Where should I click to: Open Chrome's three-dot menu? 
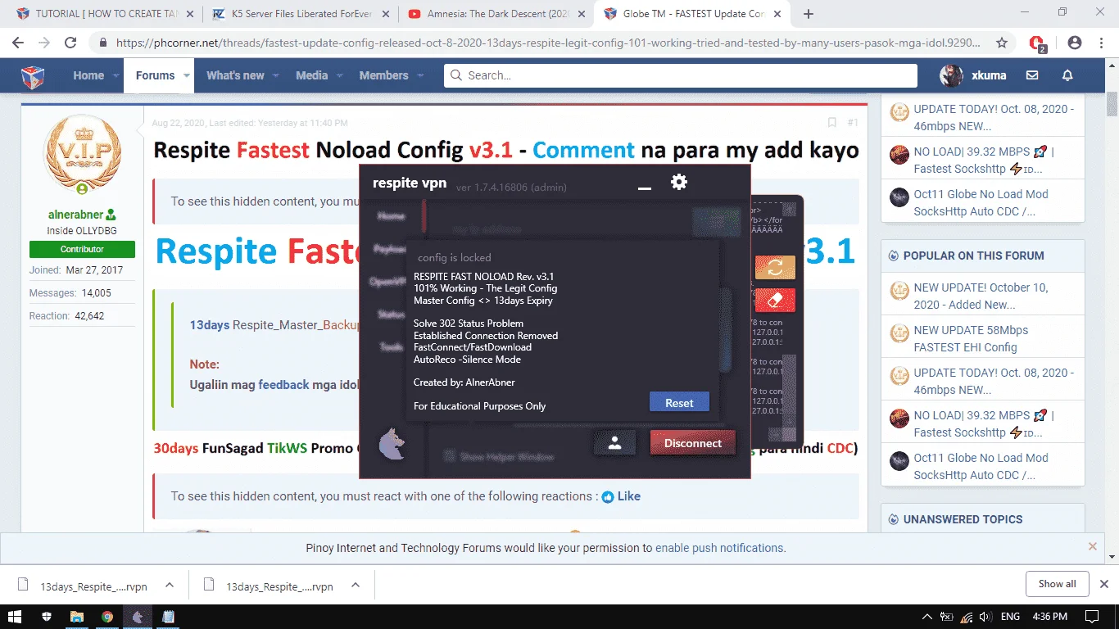[1103, 43]
